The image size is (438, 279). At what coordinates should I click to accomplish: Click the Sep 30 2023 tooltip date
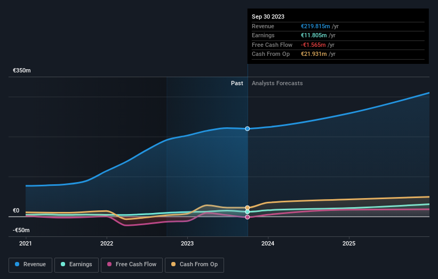[268, 17]
